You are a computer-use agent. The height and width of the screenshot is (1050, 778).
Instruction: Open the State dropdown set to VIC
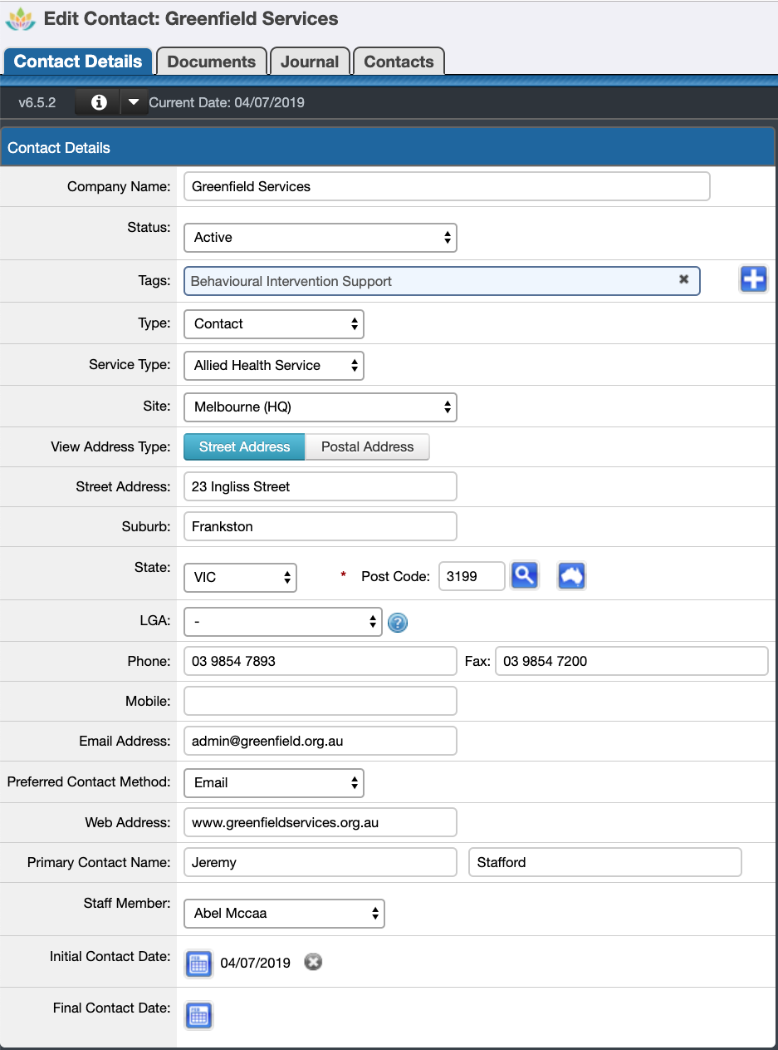click(x=240, y=577)
